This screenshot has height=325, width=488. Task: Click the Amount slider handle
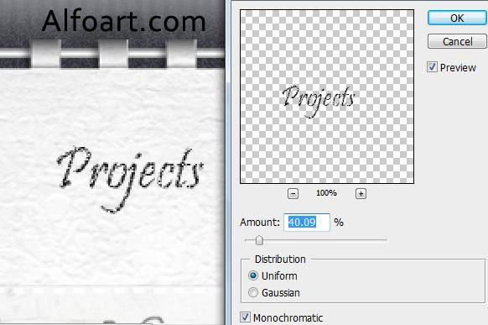[x=259, y=240]
